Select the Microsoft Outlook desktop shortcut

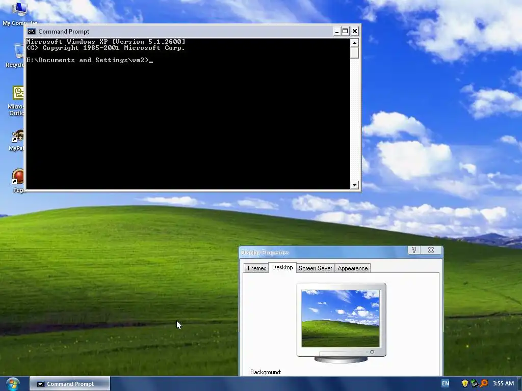(17, 100)
